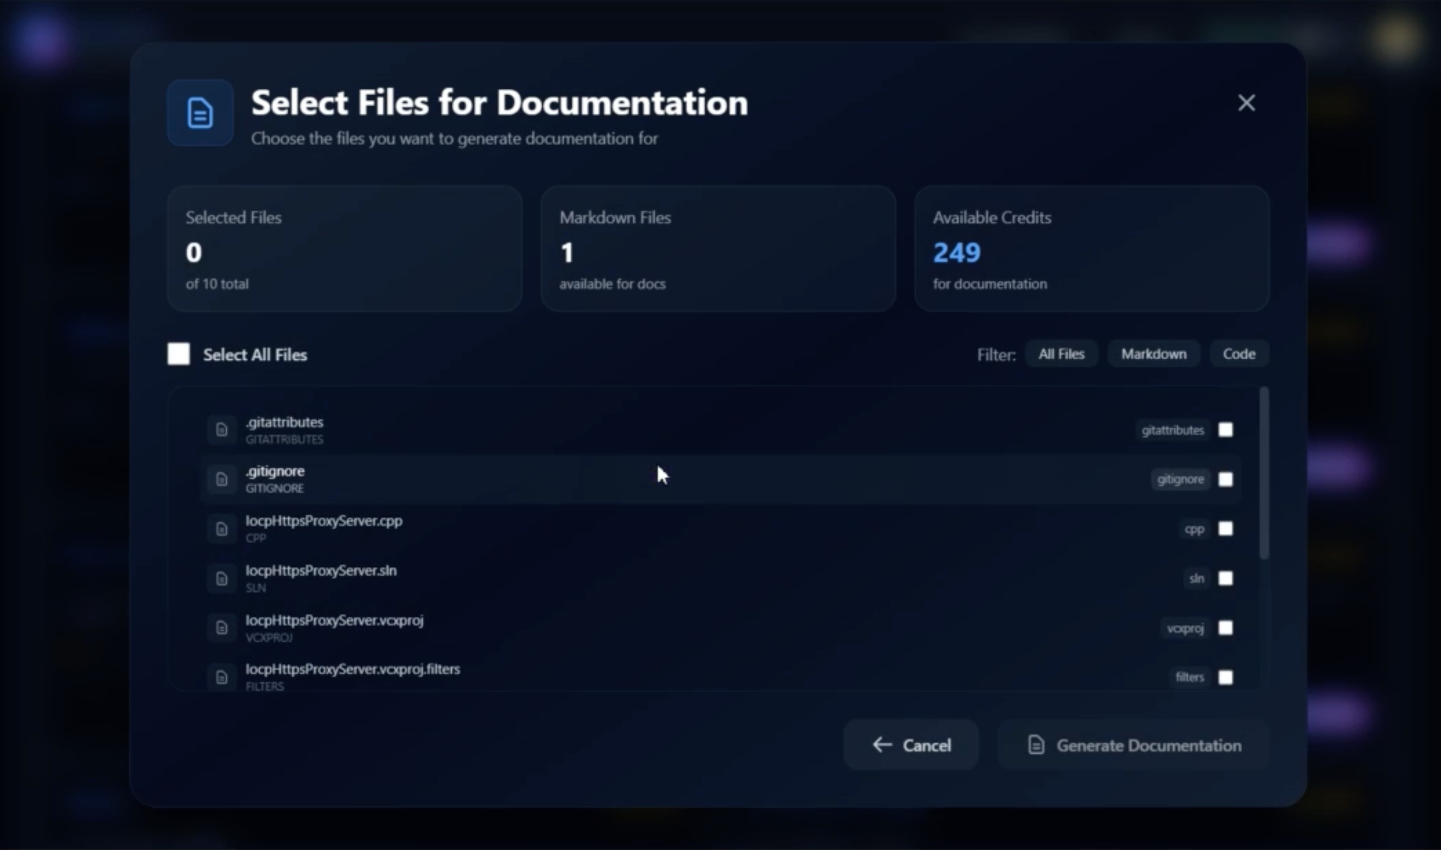The height and width of the screenshot is (850, 1441).
Task: Click the file icon beside .gitattributes
Action: click(x=221, y=430)
